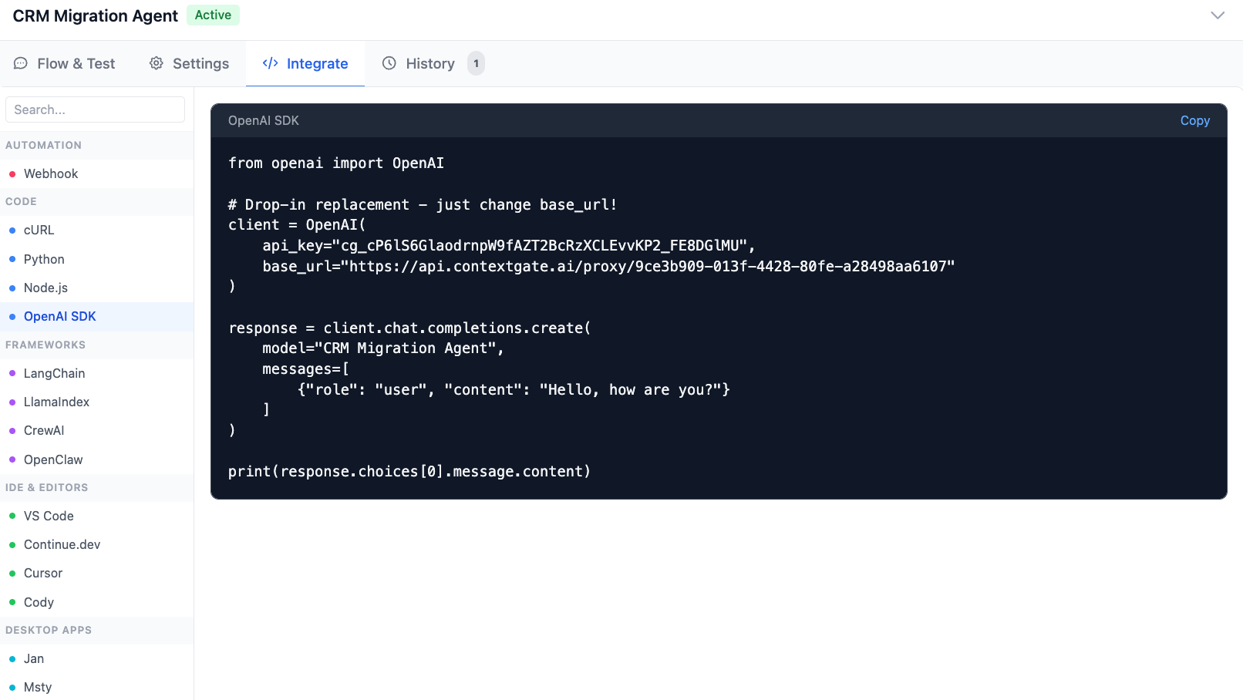Image resolution: width=1243 pixels, height=700 pixels.
Task: Open the LangChain framework integration
Action: click(54, 373)
